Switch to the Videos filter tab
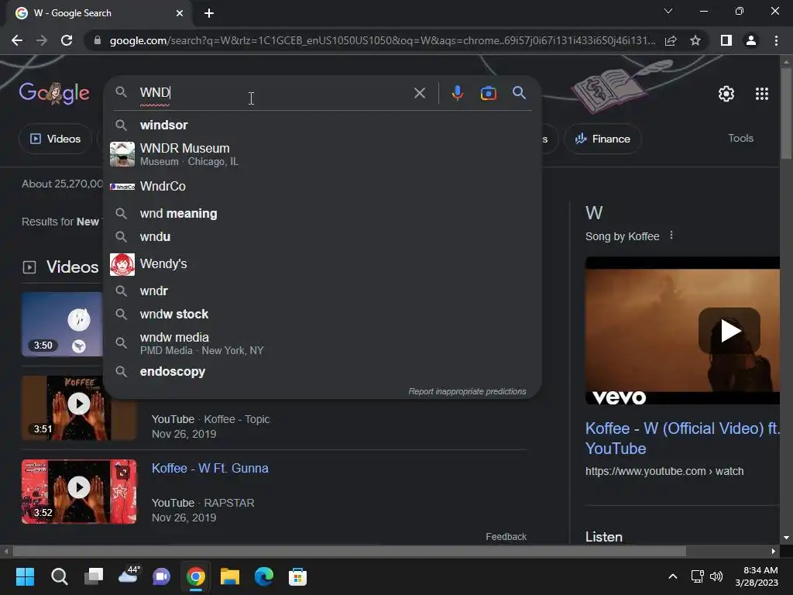 click(55, 139)
